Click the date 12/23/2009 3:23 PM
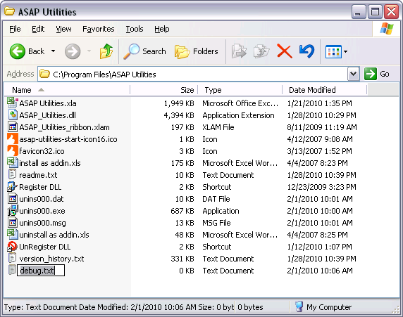This screenshot has height=317, width=403. click(321, 187)
